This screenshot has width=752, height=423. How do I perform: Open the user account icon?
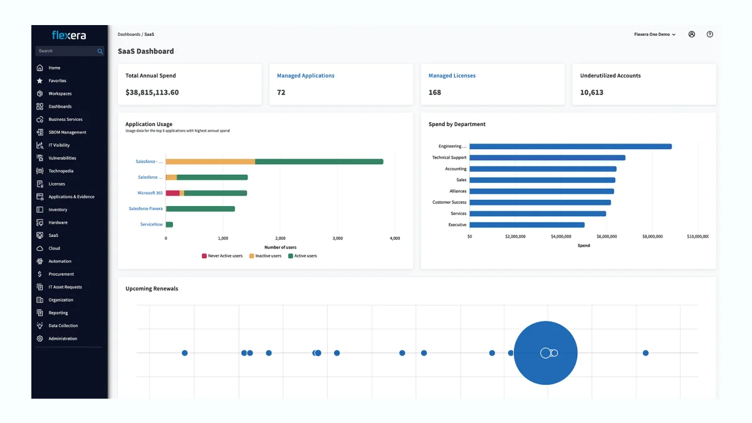click(692, 34)
